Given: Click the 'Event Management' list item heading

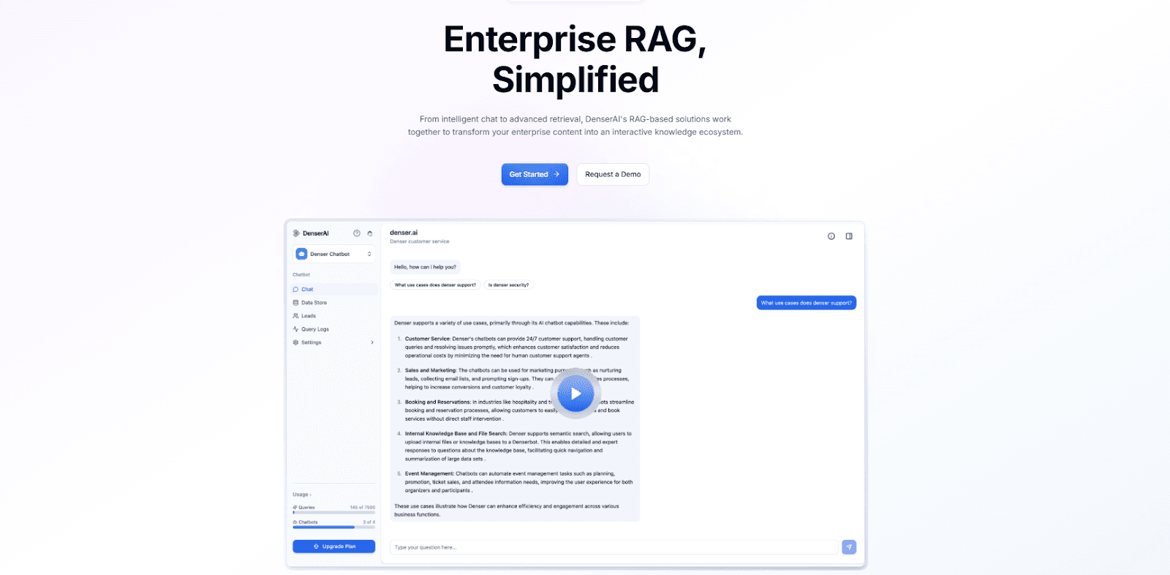Looking at the screenshot, I should [429, 473].
